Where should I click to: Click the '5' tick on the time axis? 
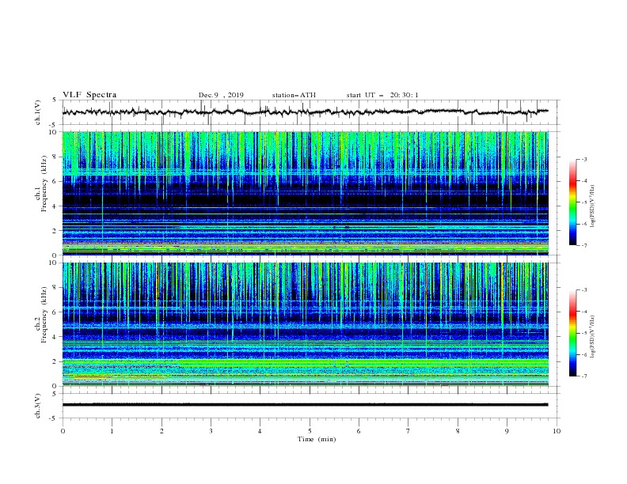pos(310,431)
